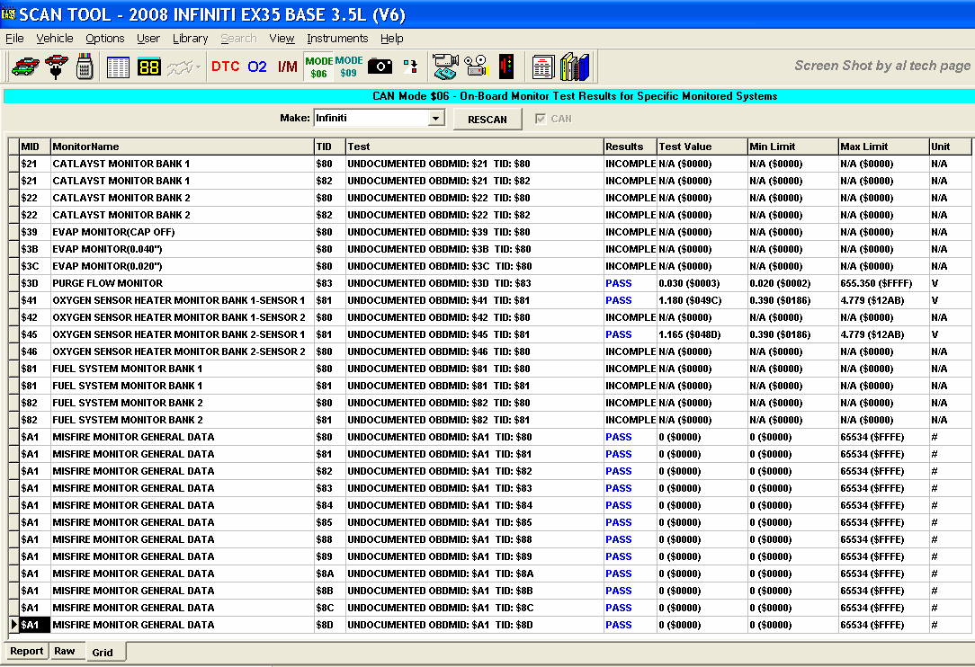Image resolution: width=975 pixels, height=667 pixels.
Task: Click the film projector playback icon
Action: (477, 67)
